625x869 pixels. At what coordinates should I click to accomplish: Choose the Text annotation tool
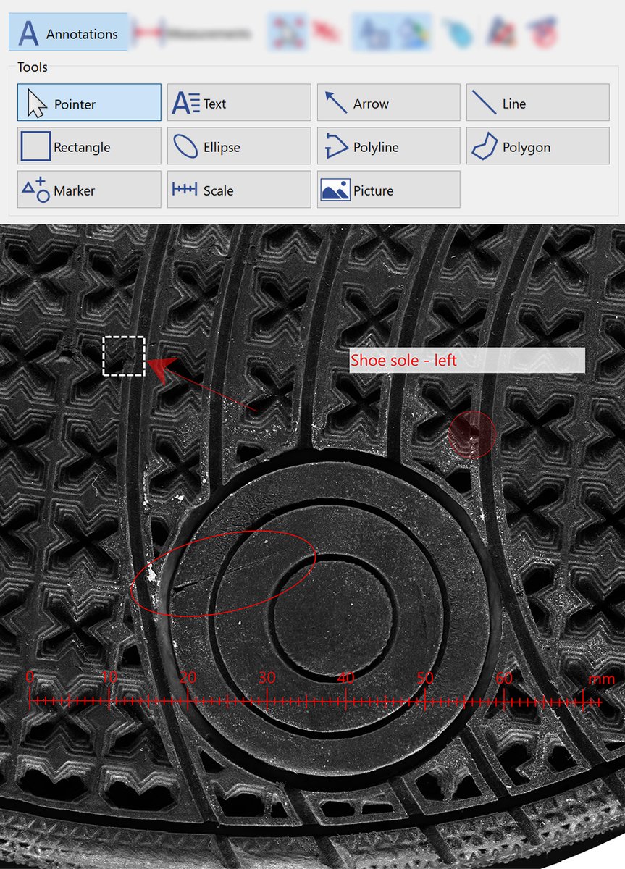tap(239, 103)
